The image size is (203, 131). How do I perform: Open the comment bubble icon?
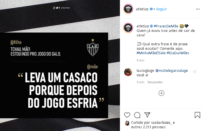tap(137, 115)
